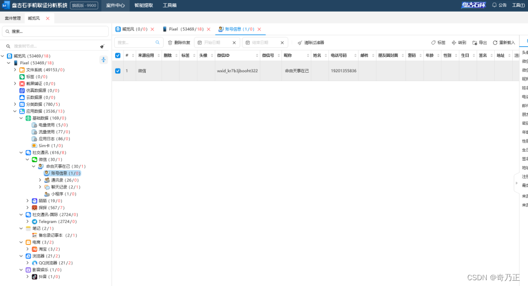Click the tree filter broom icon
528x286 pixels.
[x=102, y=46]
